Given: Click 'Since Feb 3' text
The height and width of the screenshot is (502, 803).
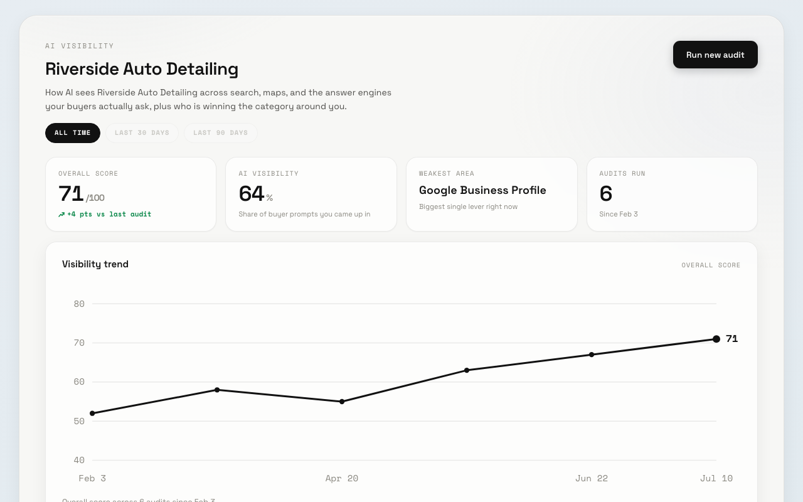Looking at the screenshot, I should (x=619, y=215).
